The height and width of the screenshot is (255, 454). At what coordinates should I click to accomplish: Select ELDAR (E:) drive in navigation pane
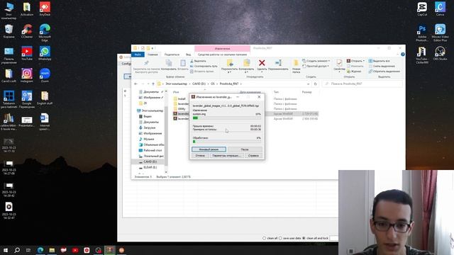(x=150, y=167)
